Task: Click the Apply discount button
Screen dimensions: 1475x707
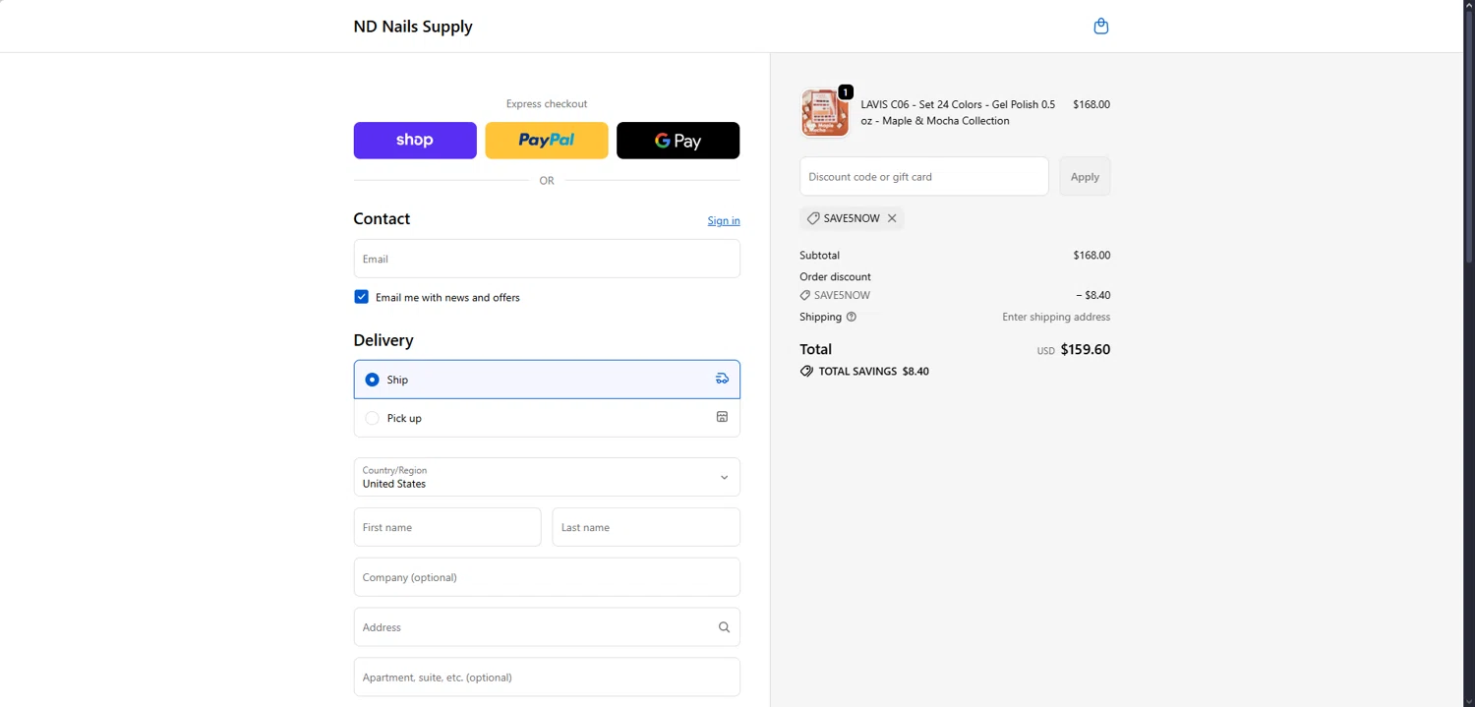Action: coord(1085,177)
